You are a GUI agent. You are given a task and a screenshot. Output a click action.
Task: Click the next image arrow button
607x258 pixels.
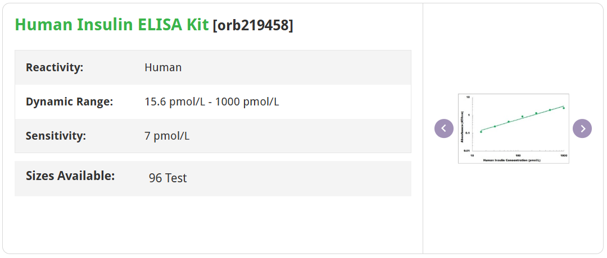tap(582, 128)
